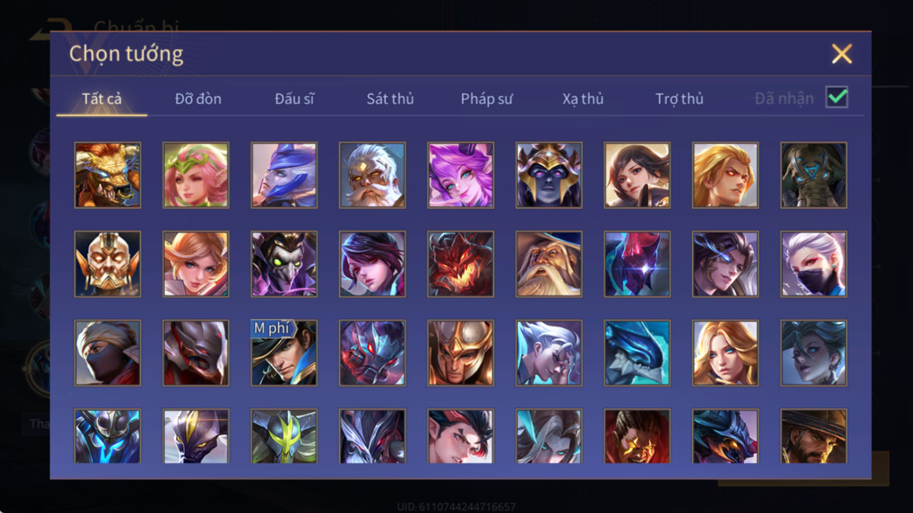Switch to the "Trợ thủ" tab

[x=679, y=99]
